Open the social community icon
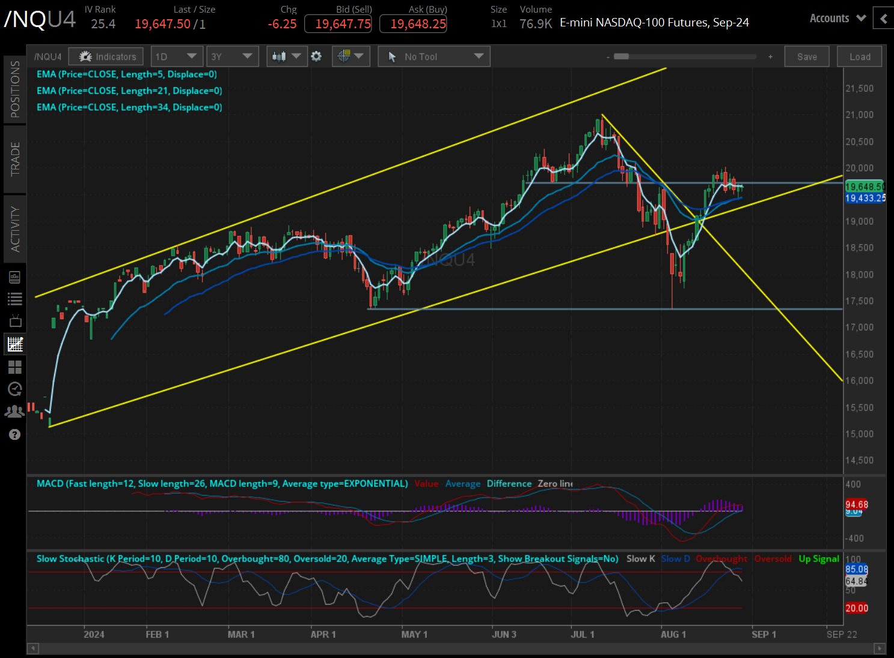894x658 pixels. (x=15, y=411)
